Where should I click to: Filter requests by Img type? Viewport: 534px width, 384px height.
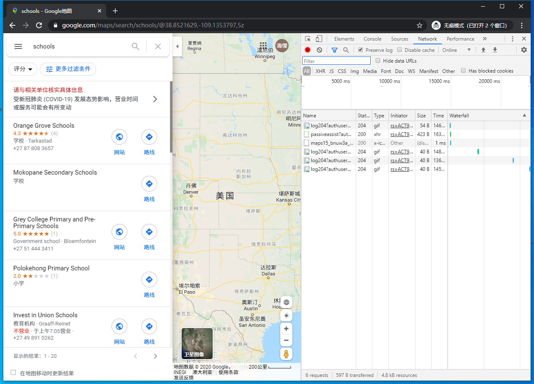[x=354, y=71]
